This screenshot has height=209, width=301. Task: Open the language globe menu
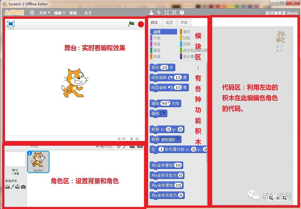pyautogui.click(x=32, y=13)
